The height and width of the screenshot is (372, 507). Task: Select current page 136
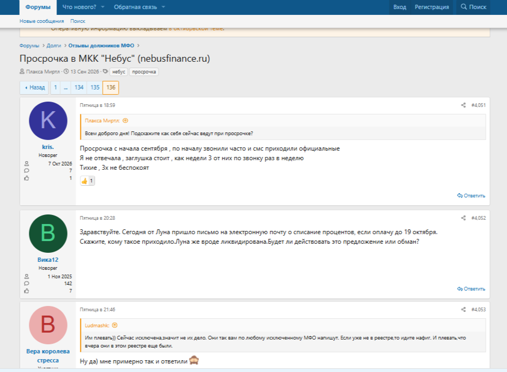point(111,88)
